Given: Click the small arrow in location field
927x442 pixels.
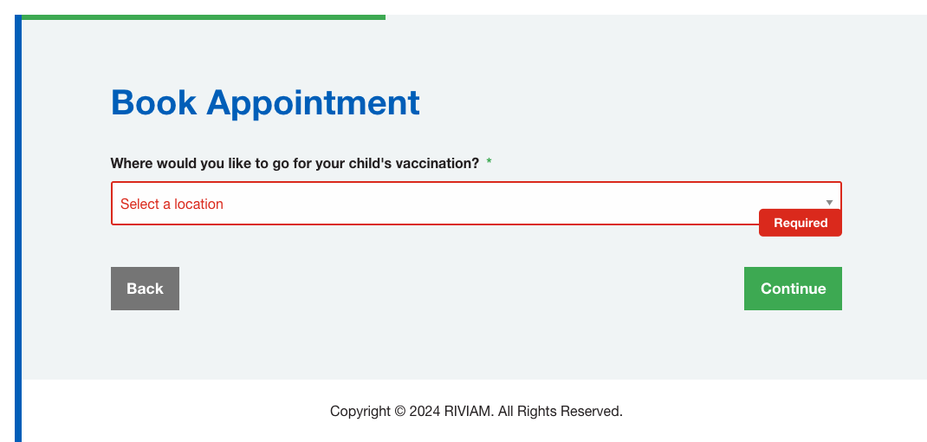Looking at the screenshot, I should 829,203.
